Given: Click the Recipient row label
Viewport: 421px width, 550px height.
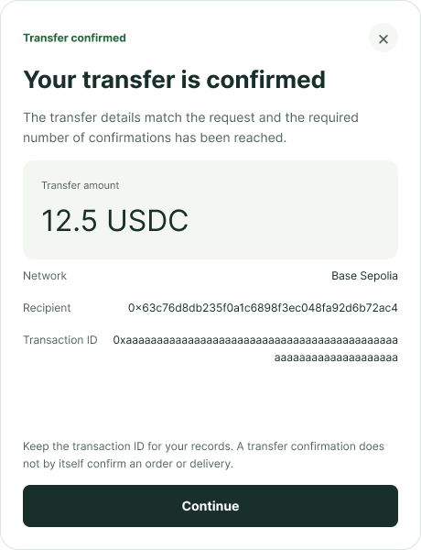Looking at the screenshot, I should point(47,308).
